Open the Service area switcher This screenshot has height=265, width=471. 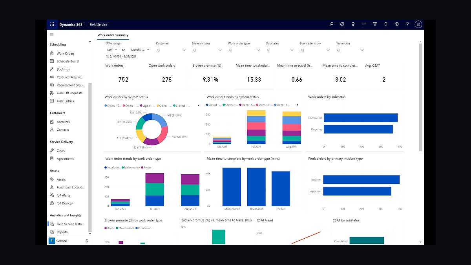[x=69, y=241]
